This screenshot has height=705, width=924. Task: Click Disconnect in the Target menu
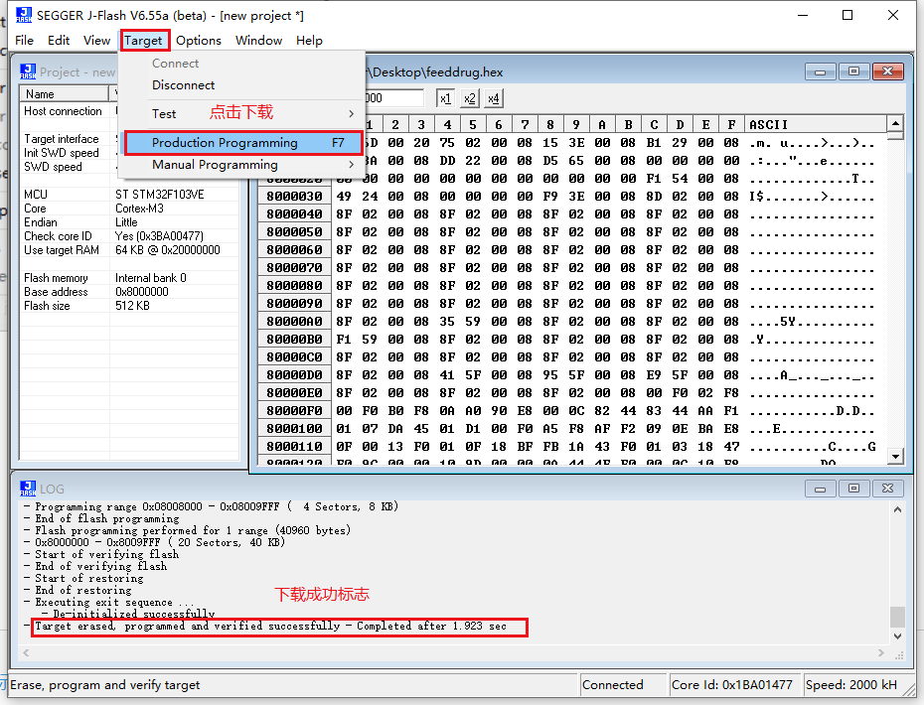point(183,84)
